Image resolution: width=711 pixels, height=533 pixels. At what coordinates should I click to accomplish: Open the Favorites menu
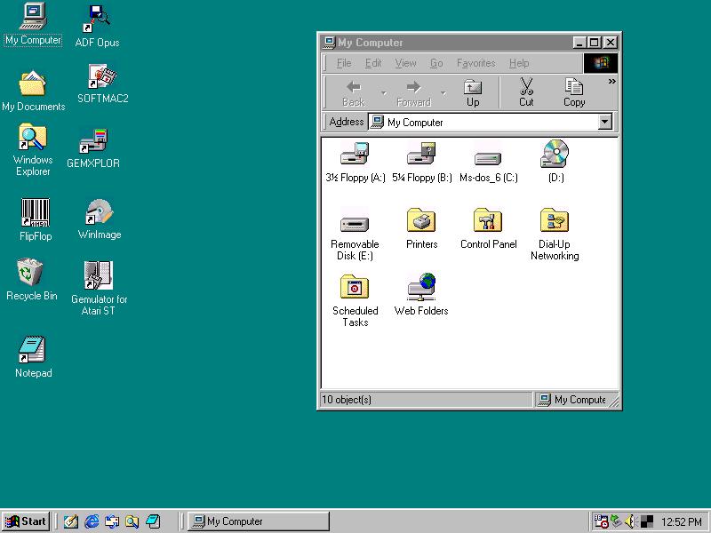(x=475, y=63)
